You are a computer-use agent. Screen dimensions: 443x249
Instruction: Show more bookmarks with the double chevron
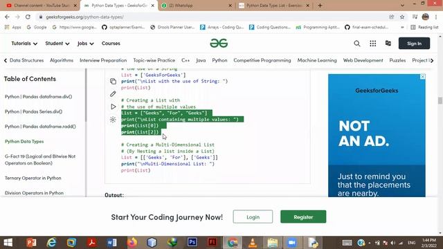(402, 27)
